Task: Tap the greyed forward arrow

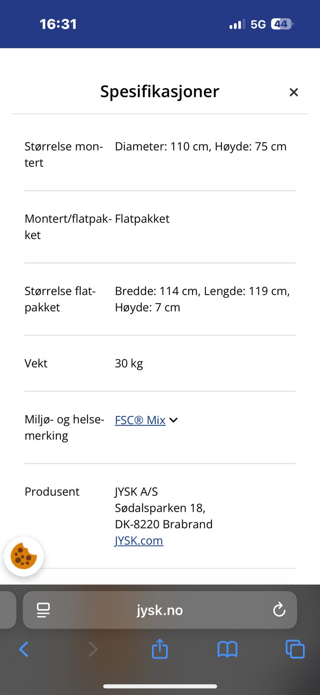Action: click(x=93, y=649)
